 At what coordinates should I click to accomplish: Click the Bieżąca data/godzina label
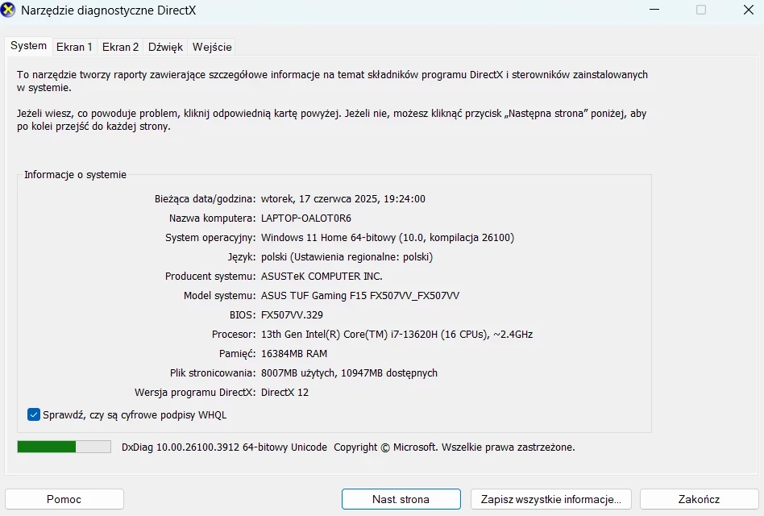pos(206,199)
